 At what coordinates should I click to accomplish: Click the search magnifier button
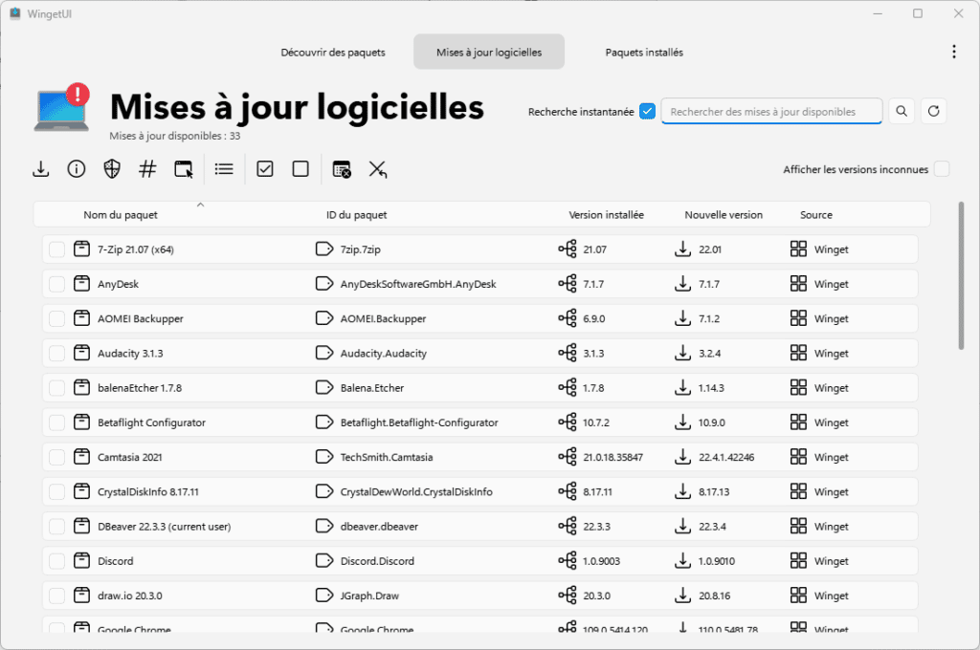pos(902,111)
